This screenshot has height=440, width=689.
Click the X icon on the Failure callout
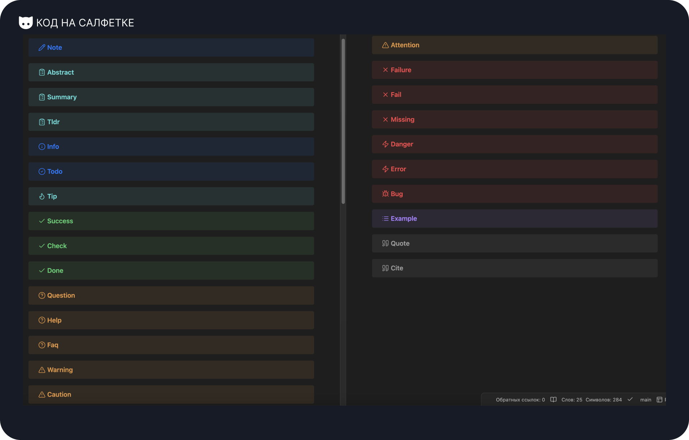coord(385,70)
